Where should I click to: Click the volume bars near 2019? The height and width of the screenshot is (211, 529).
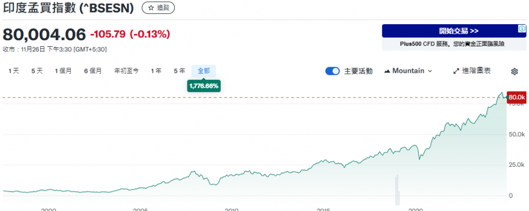click(x=398, y=190)
